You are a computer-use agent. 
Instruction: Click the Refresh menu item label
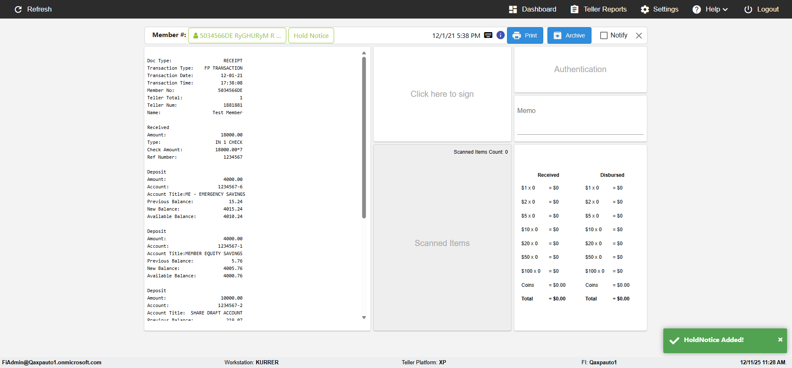[39, 9]
